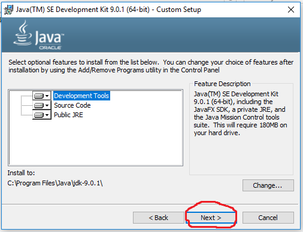Go to the next setup step
303x232 pixels.
click(x=211, y=218)
